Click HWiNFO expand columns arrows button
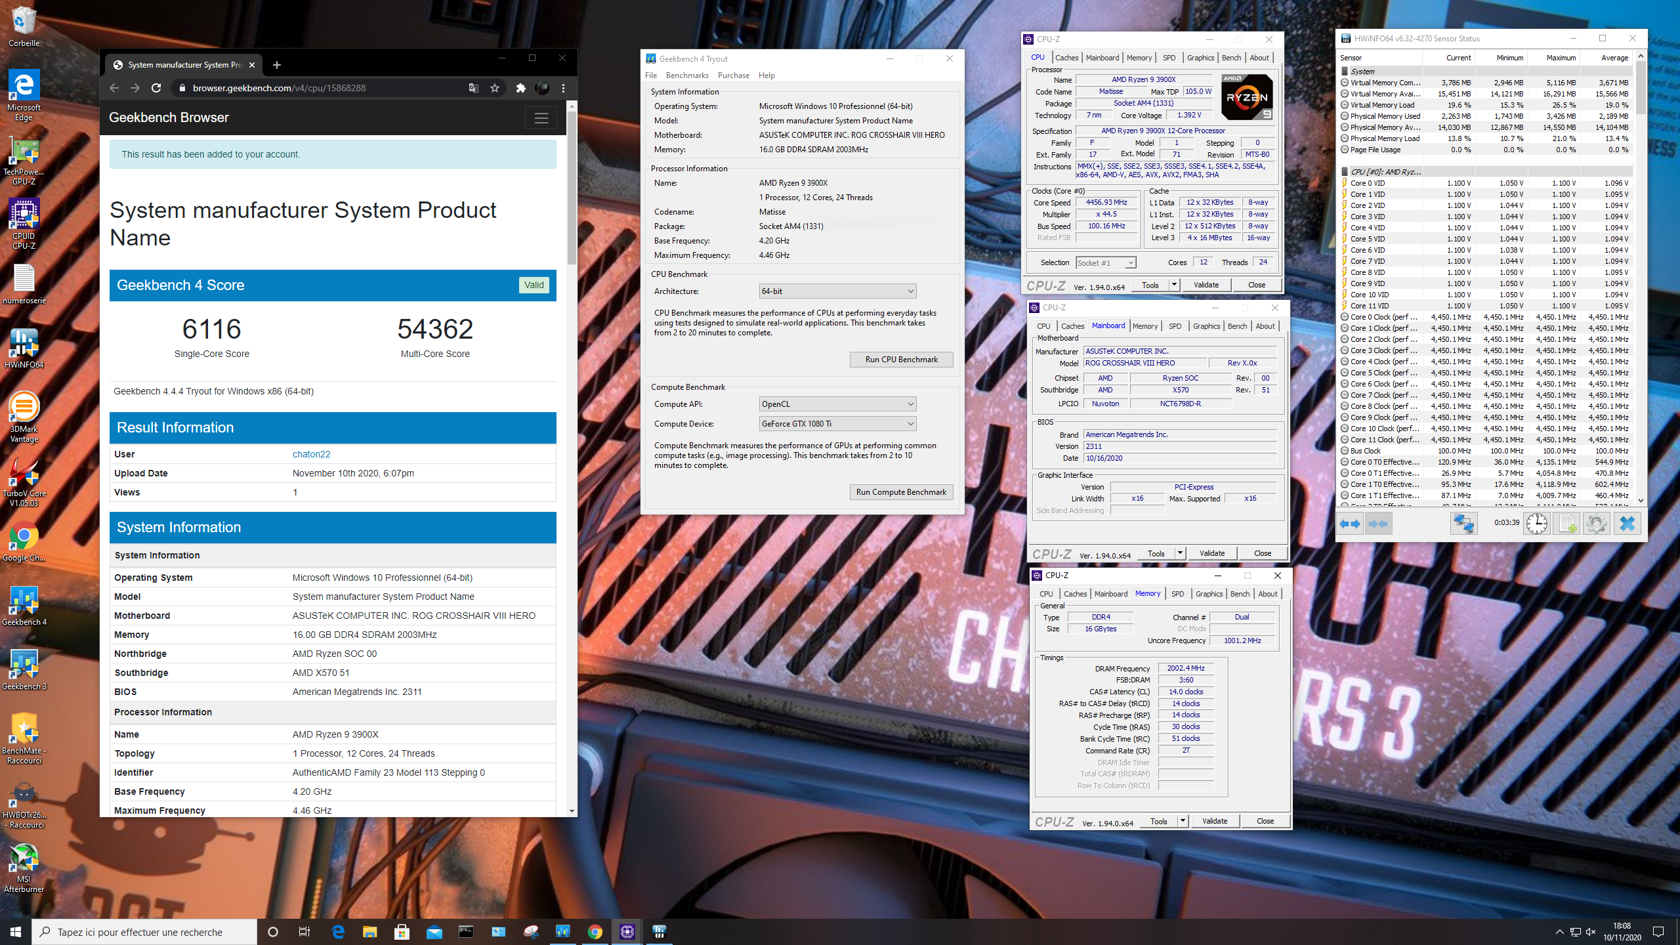Image resolution: width=1680 pixels, height=945 pixels. coord(1350,524)
